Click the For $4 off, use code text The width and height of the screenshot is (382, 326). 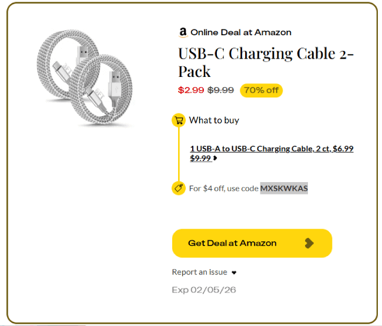(224, 189)
